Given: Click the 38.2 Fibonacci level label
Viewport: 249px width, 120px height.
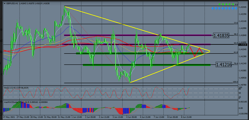Looking at the screenshot, I should (236, 34).
